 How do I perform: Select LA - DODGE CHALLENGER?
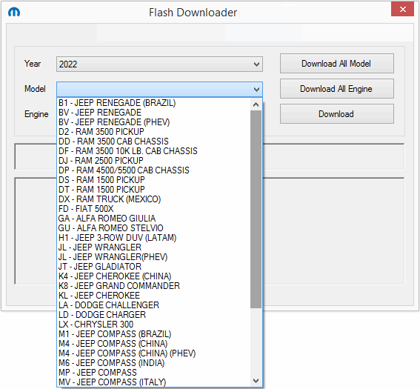point(154,305)
